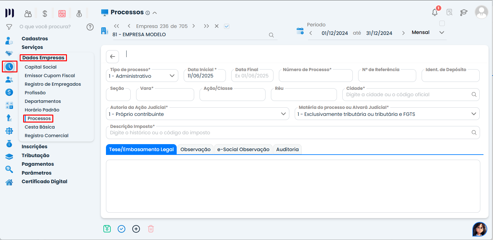Toggle the checkbox beside company navigation
The width and height of the screenshot is (493, 240).
tap(227, 26)
